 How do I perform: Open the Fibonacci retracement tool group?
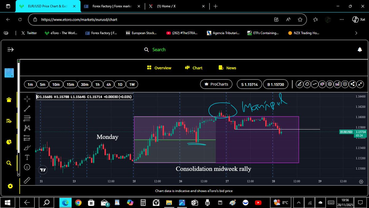(27, 118)
